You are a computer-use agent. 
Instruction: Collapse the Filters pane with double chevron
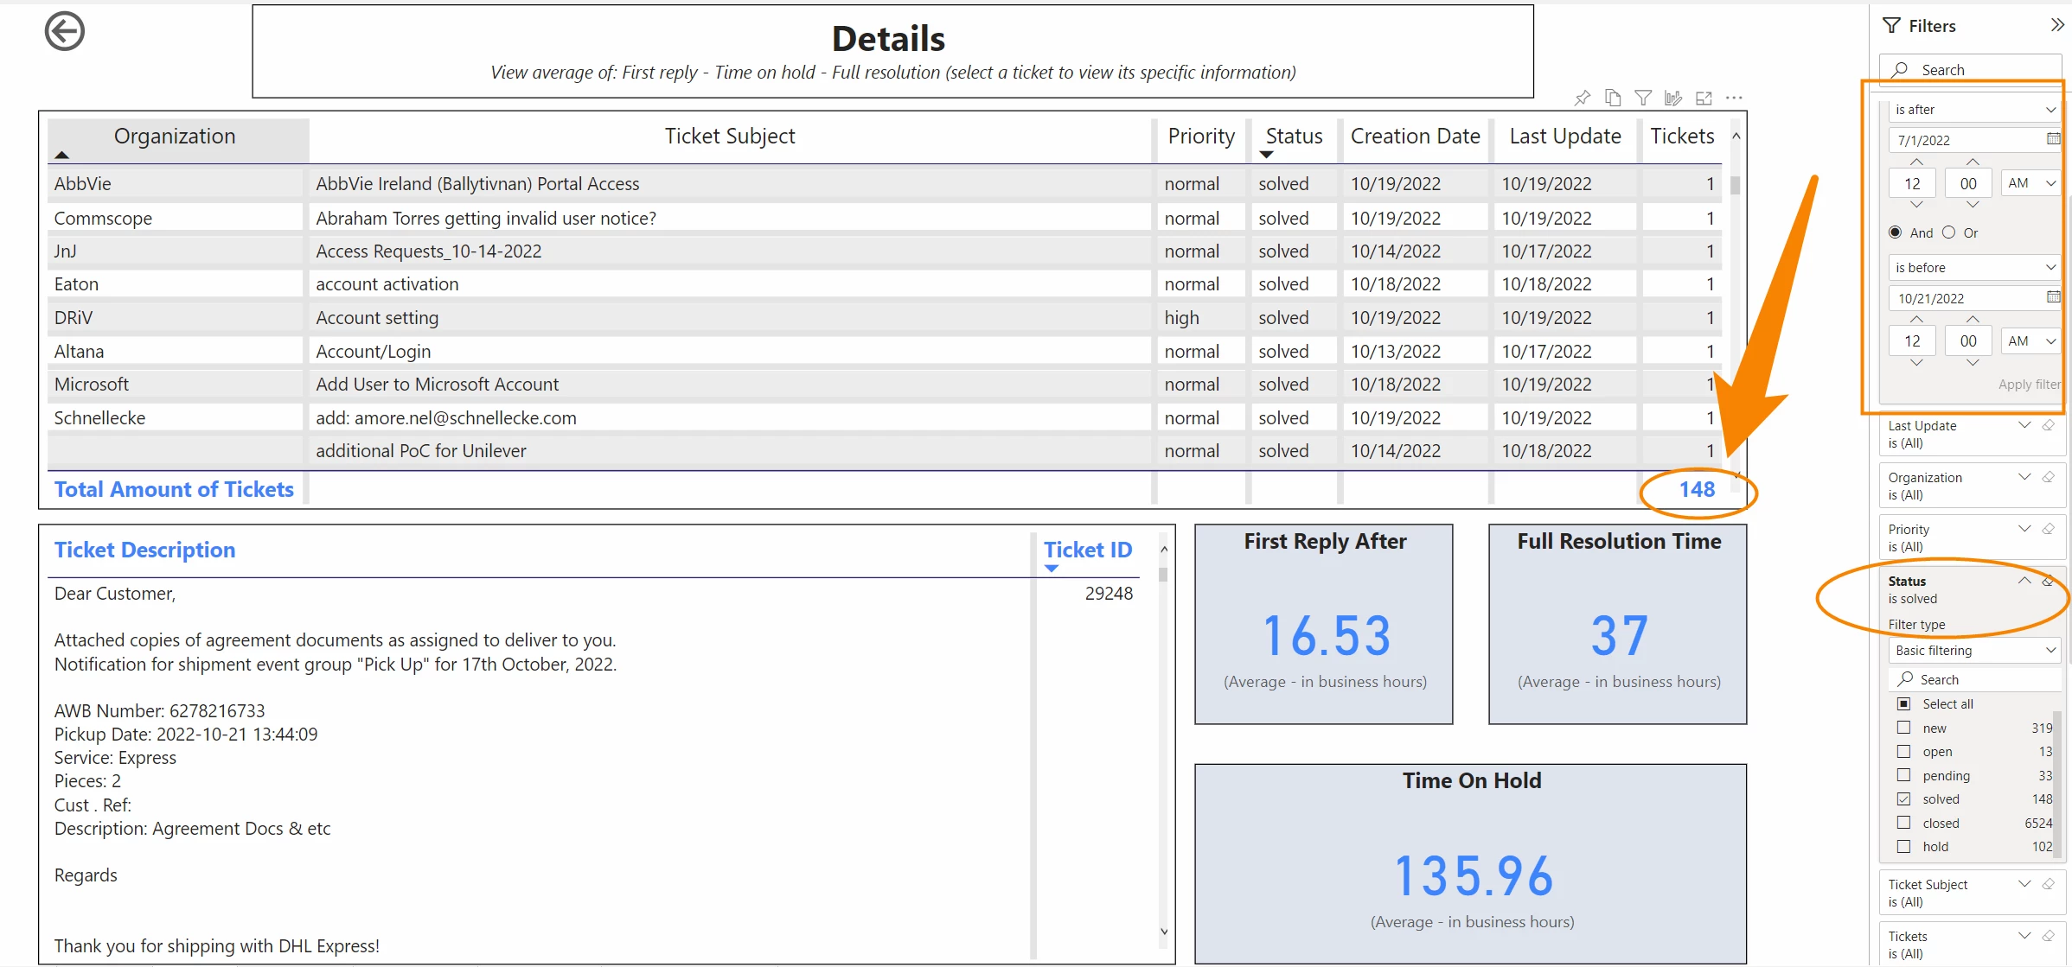click(2057, 25)
